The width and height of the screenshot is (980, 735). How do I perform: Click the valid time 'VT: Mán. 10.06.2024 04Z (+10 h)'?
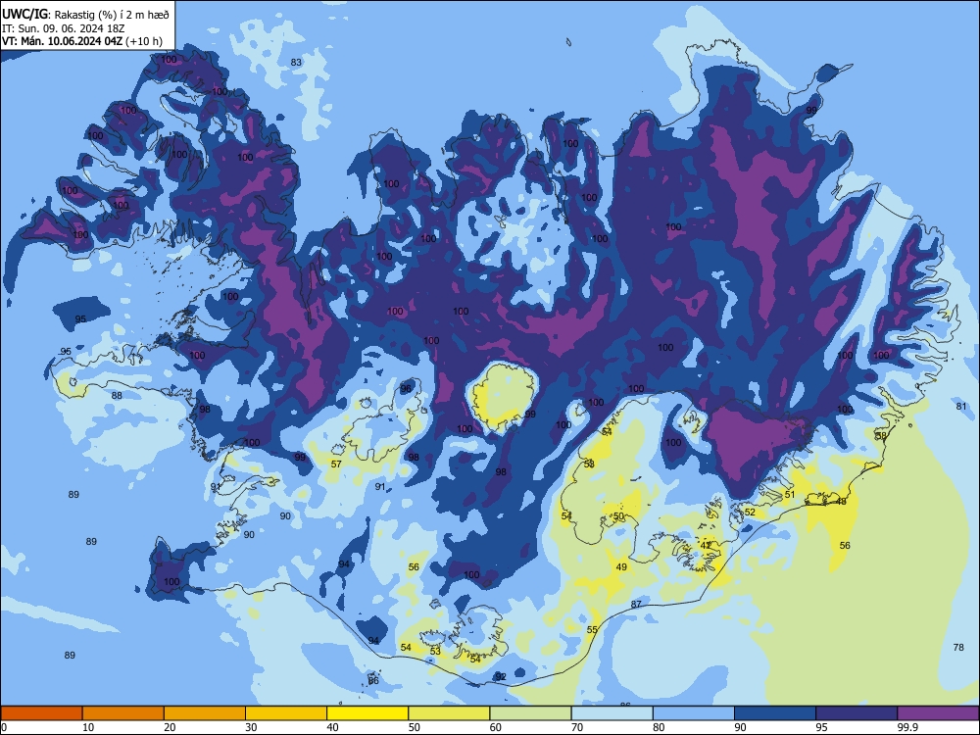[82, 41]
